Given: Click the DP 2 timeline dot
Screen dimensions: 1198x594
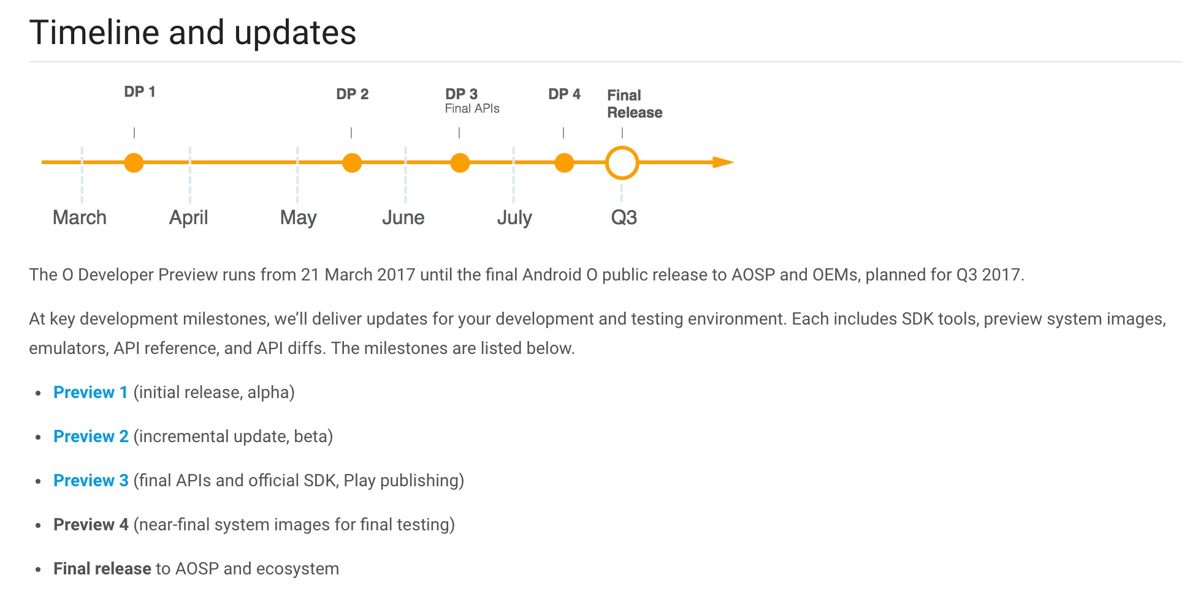Looking at the screenshot, I should [x=352, y=163].
